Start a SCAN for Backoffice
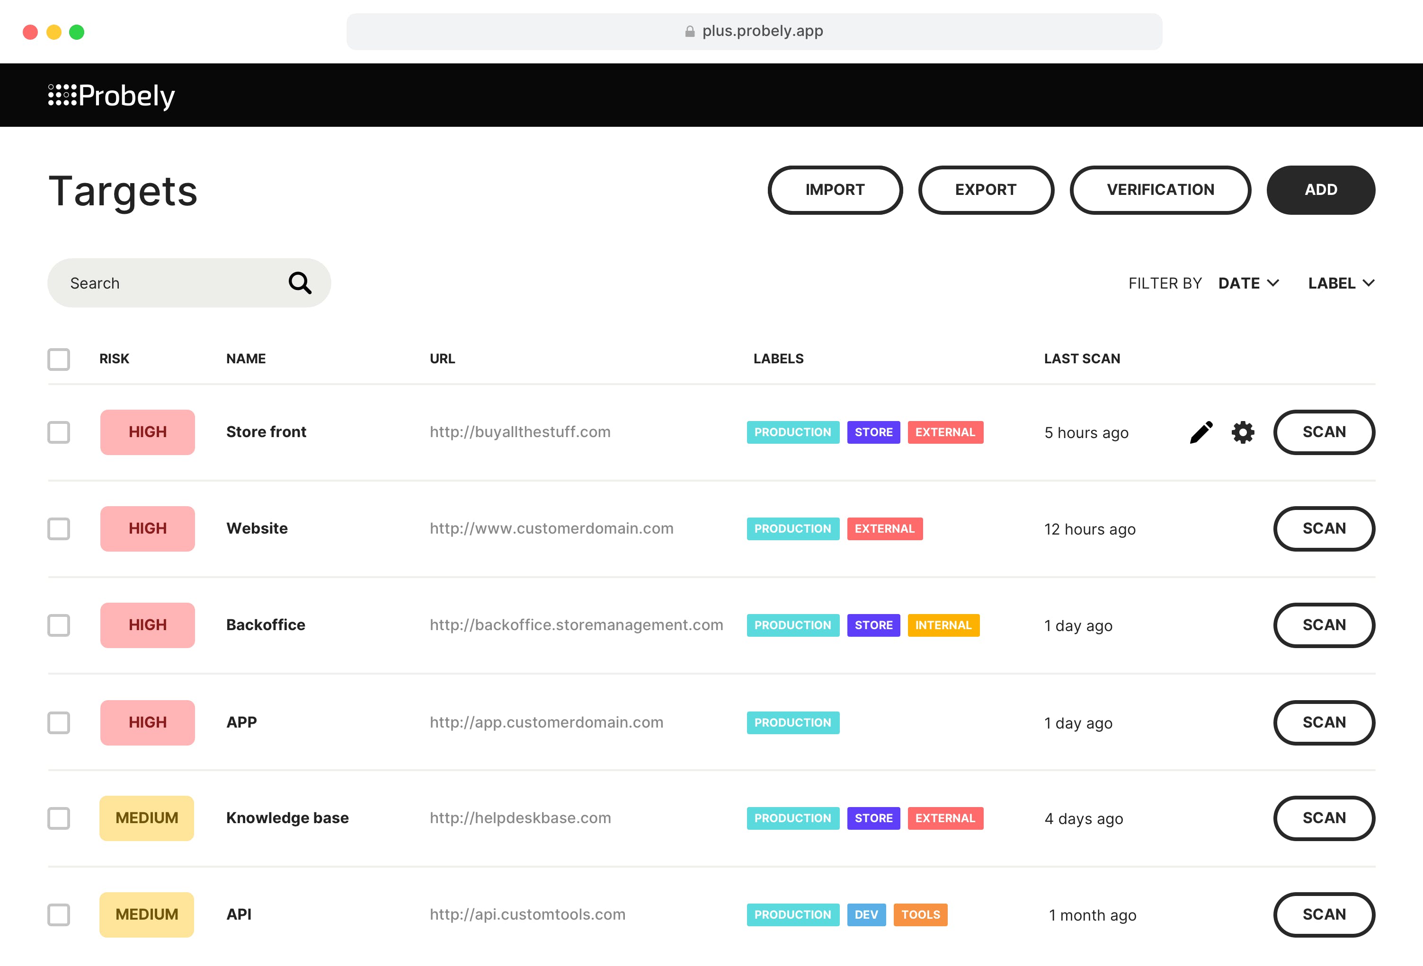 (1324, 625)
